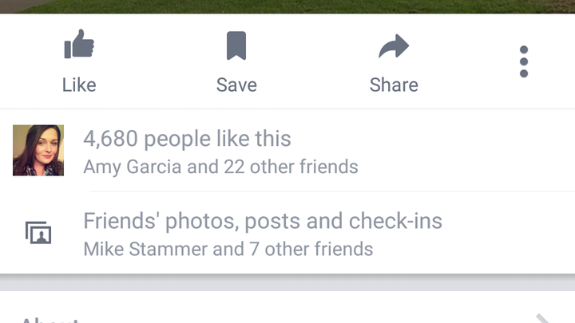Image resolution: width=575 pixels, height=323 pixels.
Task: Tap the cover photo at top
Action: tap(287, 6)
